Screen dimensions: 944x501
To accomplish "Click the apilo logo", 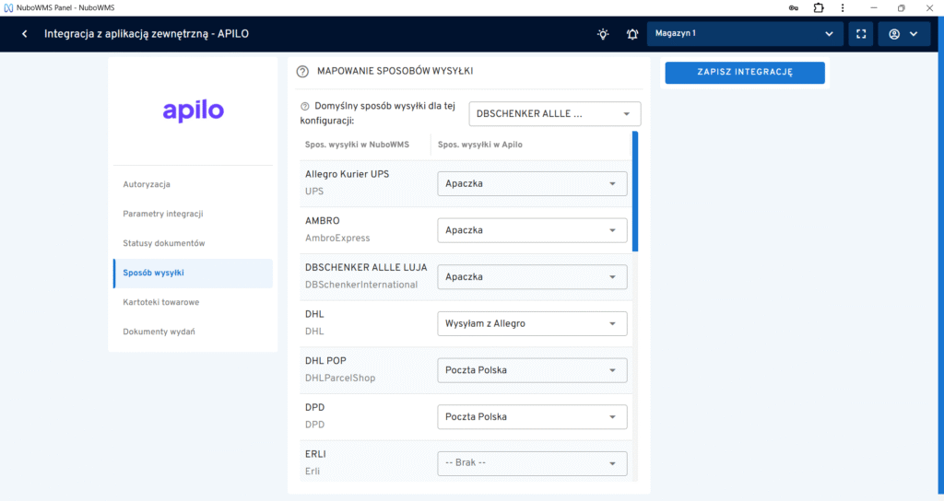I will click(x=193, y=111).
